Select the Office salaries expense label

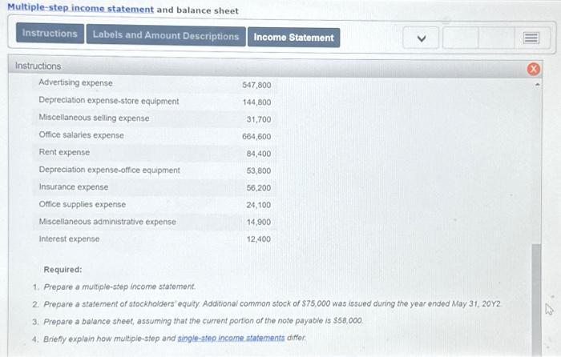pyautogui.click(x=81, y=135)
